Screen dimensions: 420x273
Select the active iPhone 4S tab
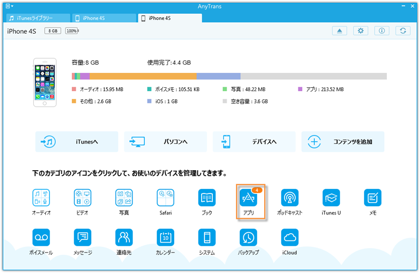tap(170, 18)
